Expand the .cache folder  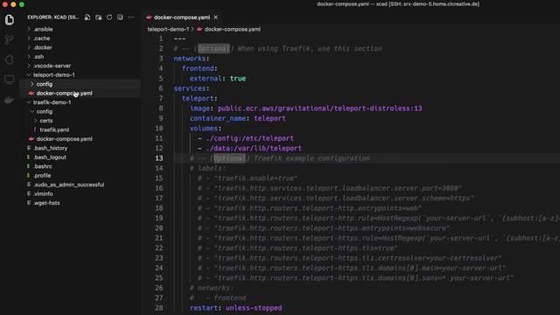[x=42, y=38]
